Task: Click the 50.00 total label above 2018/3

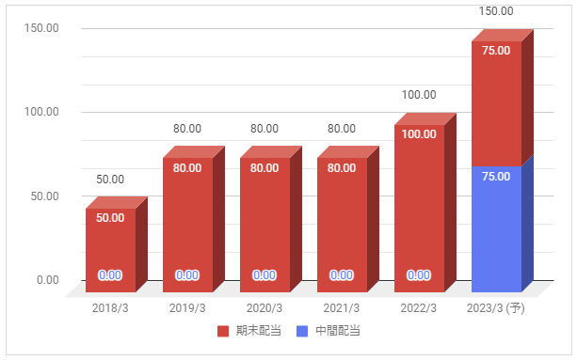Action: 110,180
